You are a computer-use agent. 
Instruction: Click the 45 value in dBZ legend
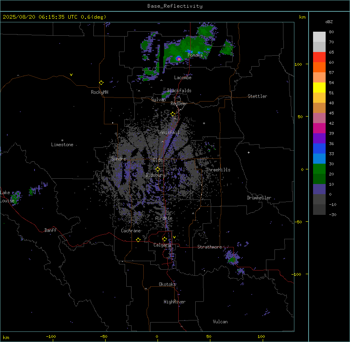pos(331,113)
